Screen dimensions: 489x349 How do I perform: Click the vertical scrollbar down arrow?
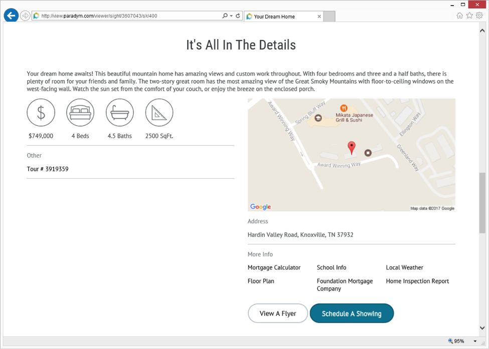pos(482,328)
